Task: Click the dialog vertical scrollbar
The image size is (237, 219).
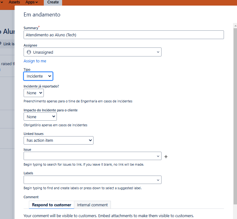Action: click(235, 116)
